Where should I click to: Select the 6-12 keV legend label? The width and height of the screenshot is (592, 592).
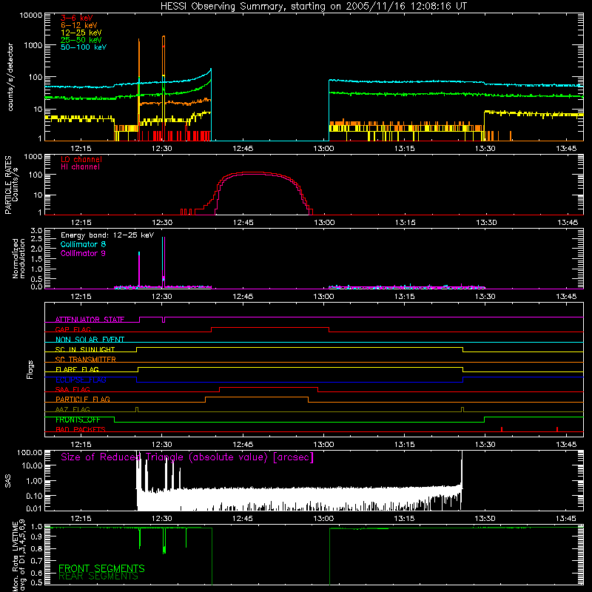click(79, 25)
